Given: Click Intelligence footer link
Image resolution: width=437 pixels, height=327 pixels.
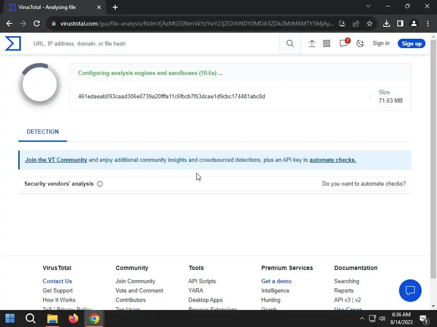Looking at the screenshot, I should (275, 290).
